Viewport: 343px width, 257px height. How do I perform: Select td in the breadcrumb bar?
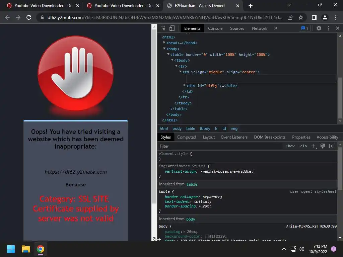point(224,128)
